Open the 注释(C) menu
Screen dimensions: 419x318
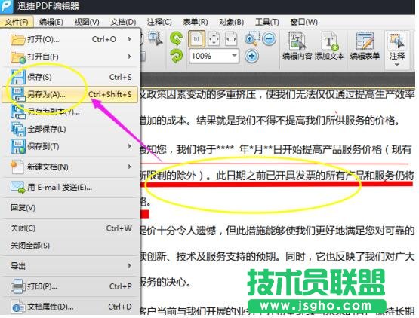coord(159,22)
